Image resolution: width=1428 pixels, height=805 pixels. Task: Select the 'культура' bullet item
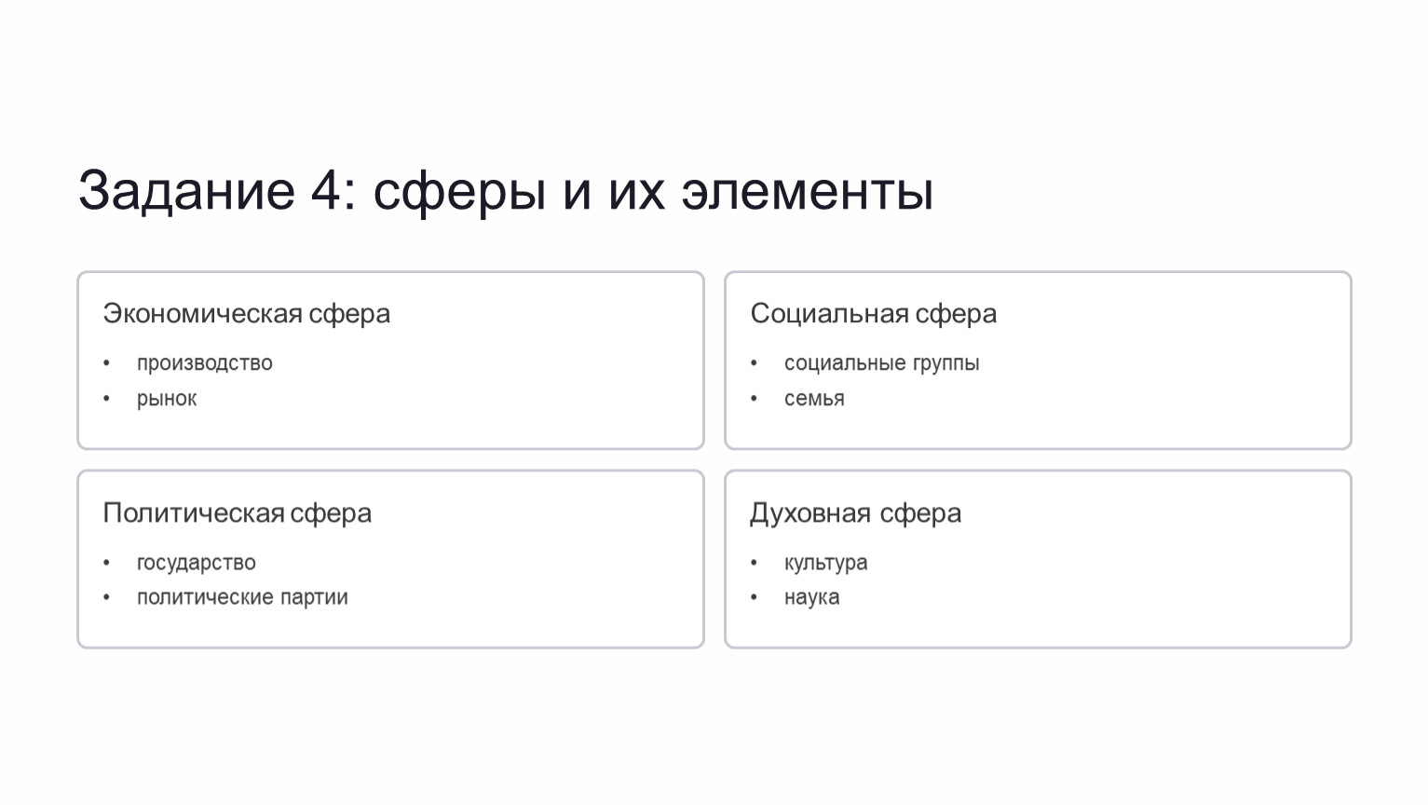826,563
